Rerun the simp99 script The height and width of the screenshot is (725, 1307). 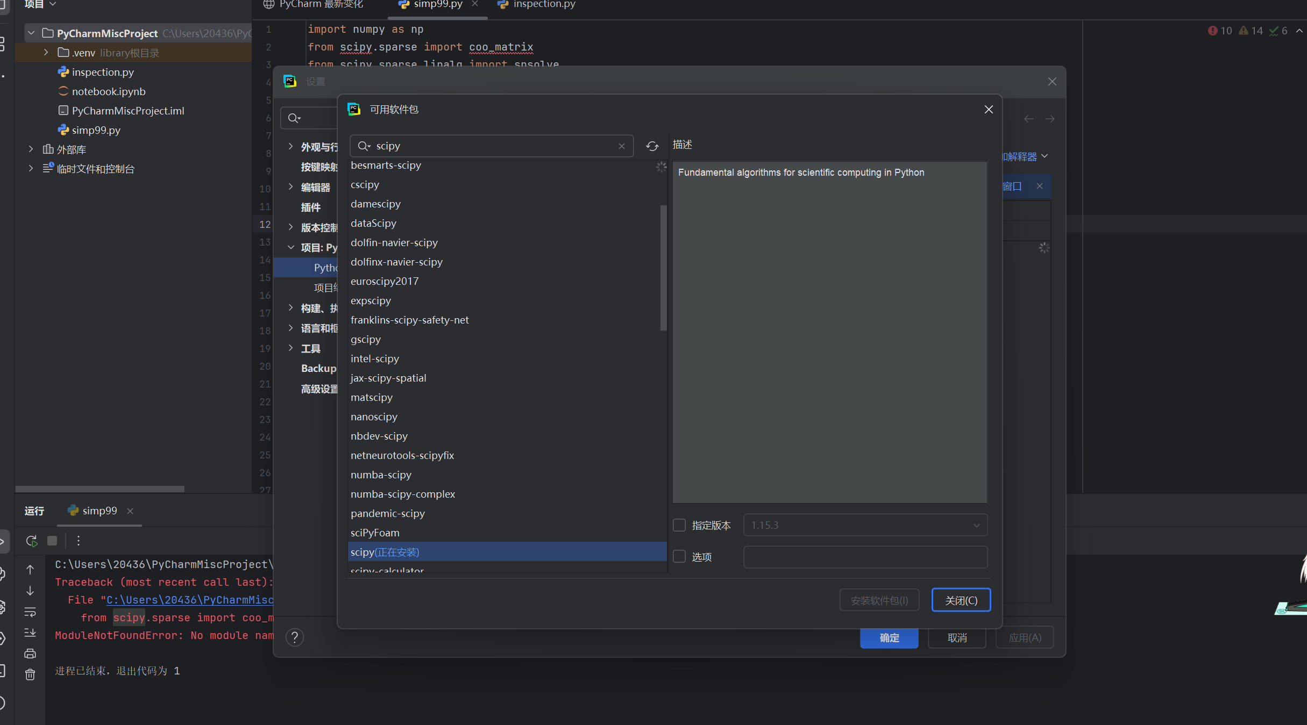point(31,541)
